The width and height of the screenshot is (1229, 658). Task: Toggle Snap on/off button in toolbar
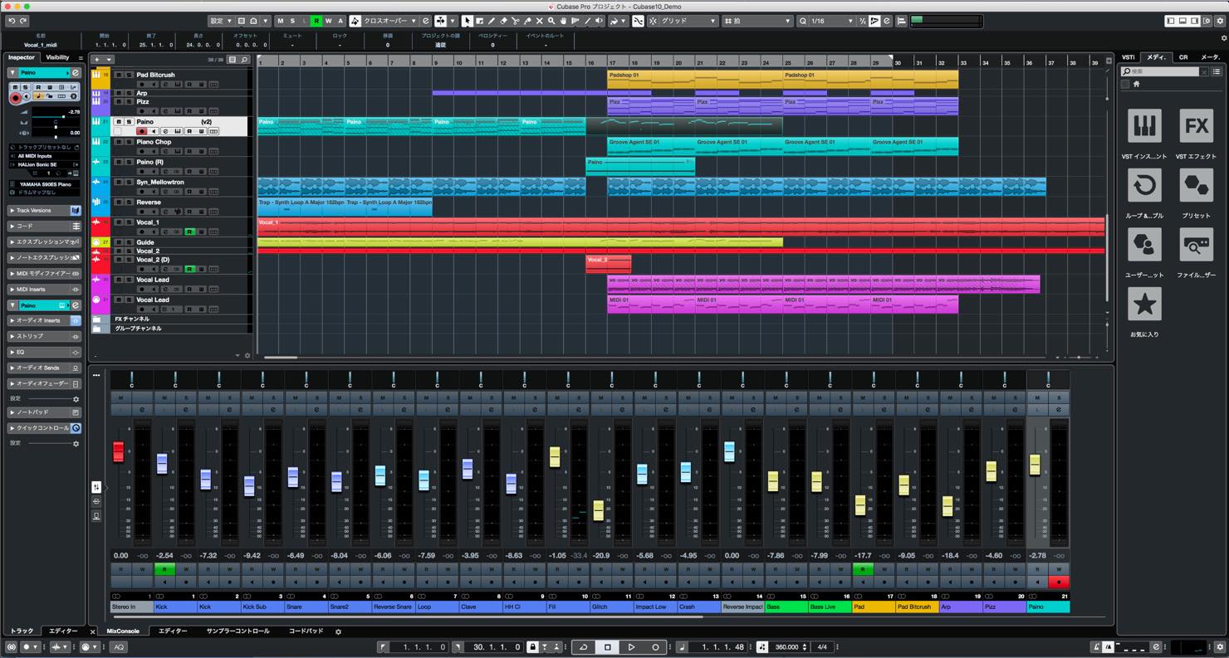pos(638,21)
